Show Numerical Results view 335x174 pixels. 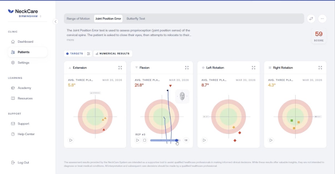tap(112, 54)
